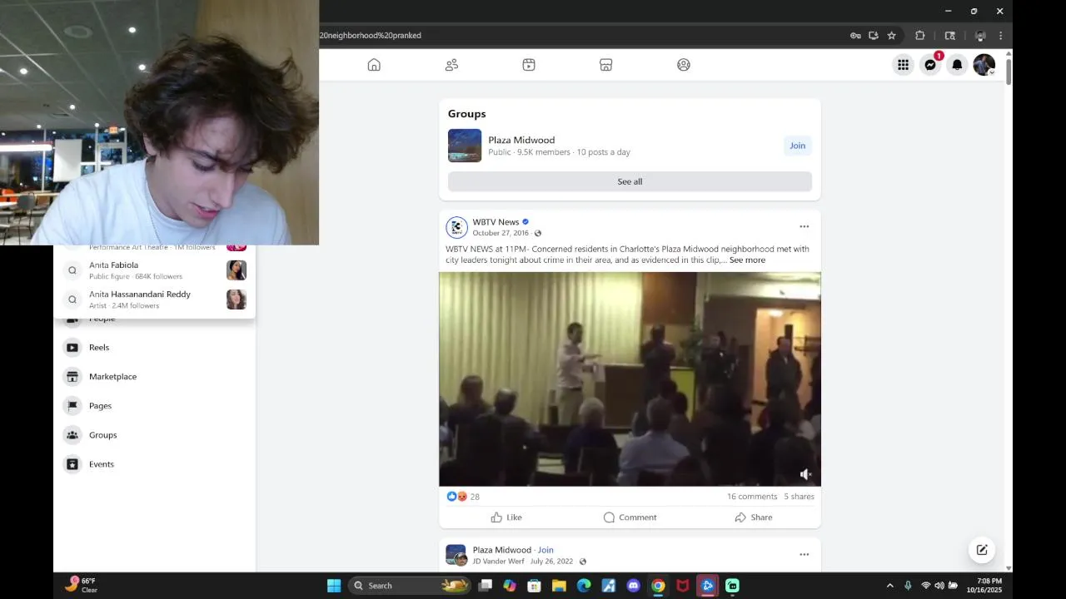Open File Explorer from the taskbar

pyautogui.click(x=559, y=586)
